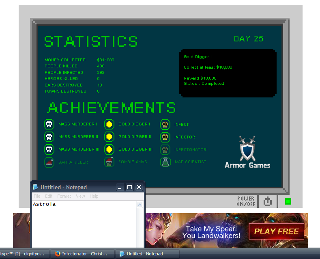Click the MASS MURDERER II label
This screenshot has width=320, height=259.
[x=78, y=137]
